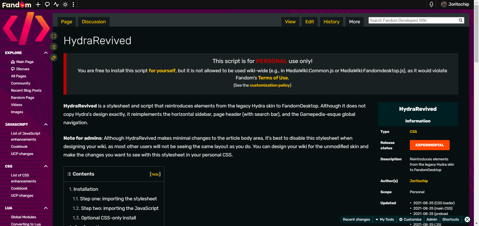Expand the More tab menu
Viewport: 479px width, 226px height.
(x=354, y=22)
